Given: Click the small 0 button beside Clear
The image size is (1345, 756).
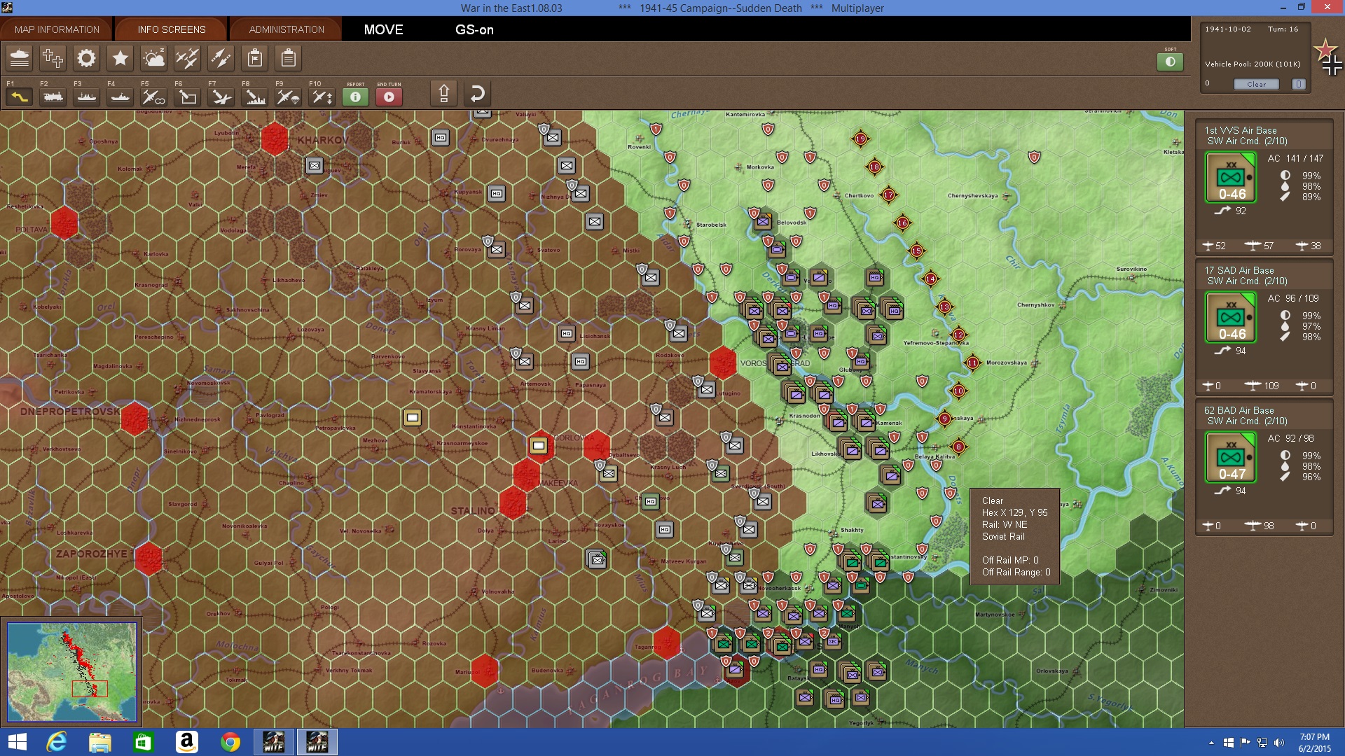Looking at the screenshot, I should coord(1298,84).
